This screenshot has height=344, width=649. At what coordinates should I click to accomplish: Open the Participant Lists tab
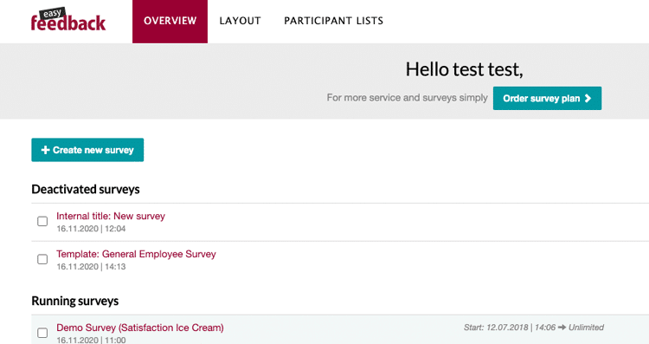pyautogui.click(x=334, y=21)
